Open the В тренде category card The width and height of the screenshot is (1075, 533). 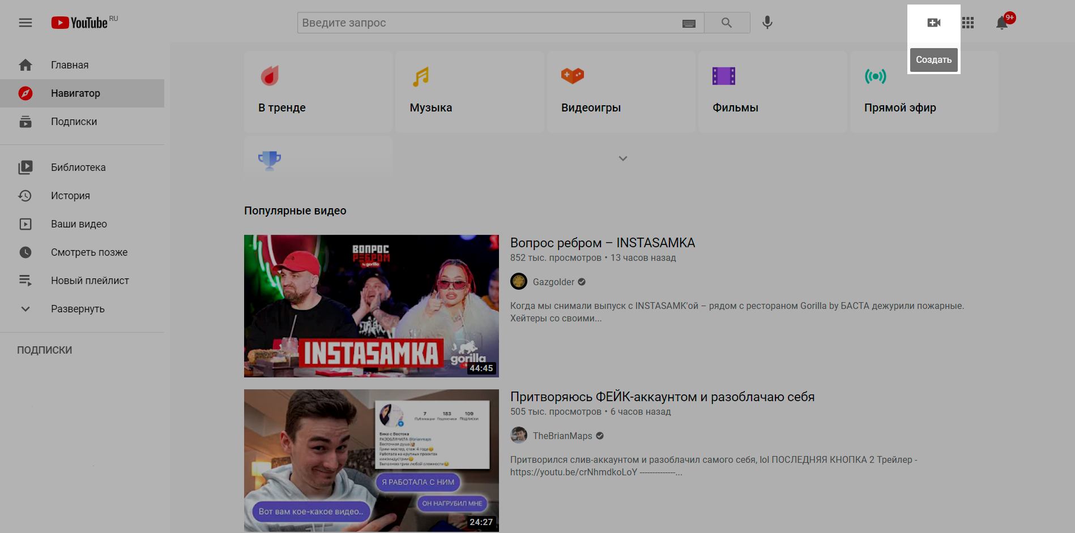click(x=318, y=92)
